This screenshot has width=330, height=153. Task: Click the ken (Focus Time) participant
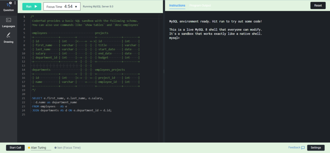pyautogui.click(x=69, y=148)
